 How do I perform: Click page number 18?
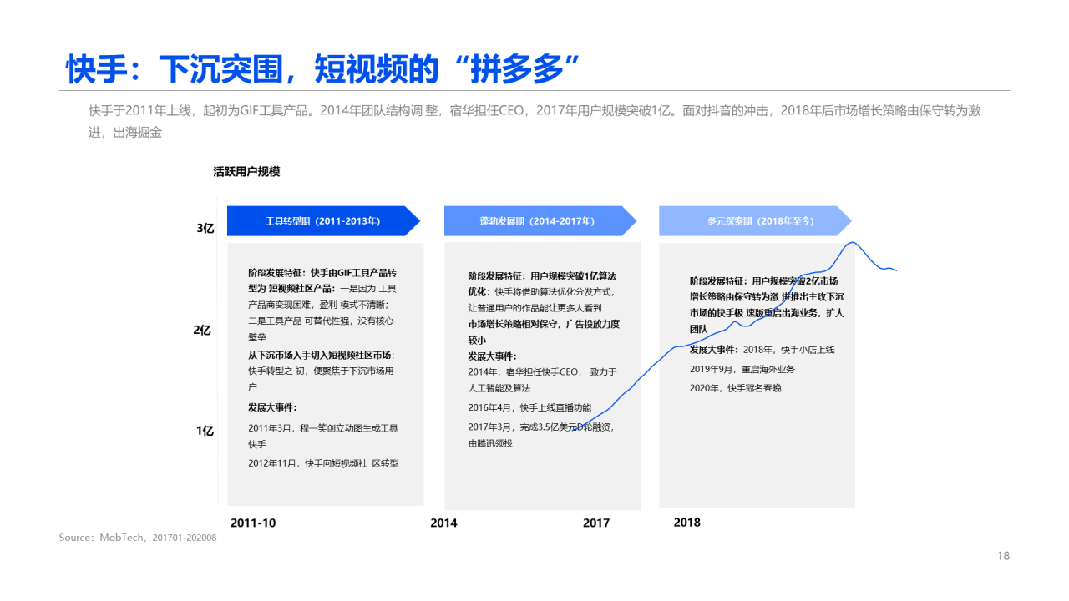1003,556
